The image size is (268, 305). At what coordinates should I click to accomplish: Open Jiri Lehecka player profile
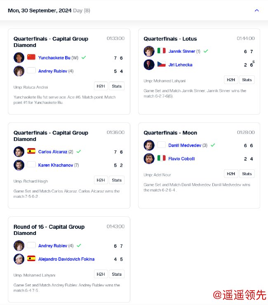180,65
